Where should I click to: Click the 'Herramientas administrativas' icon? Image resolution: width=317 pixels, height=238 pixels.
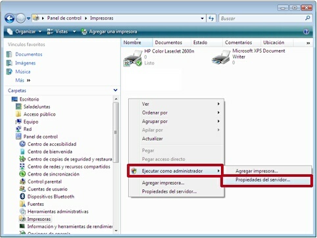click(x=22, y=211)
